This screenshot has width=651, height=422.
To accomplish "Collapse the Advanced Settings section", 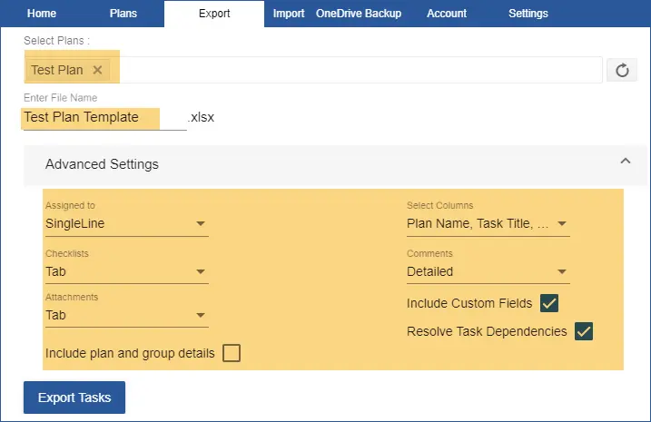I will pos(625,162).
